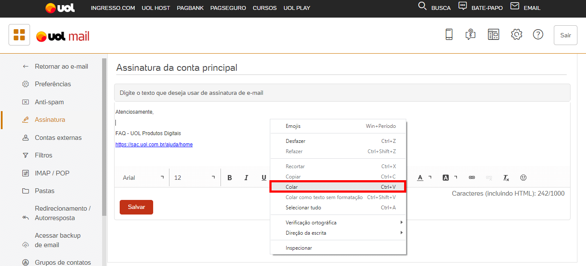The width and height of the screenshot is (586, 266).
Task: Select Assinatura in sidebar
Action: click(x=44, y=120)
